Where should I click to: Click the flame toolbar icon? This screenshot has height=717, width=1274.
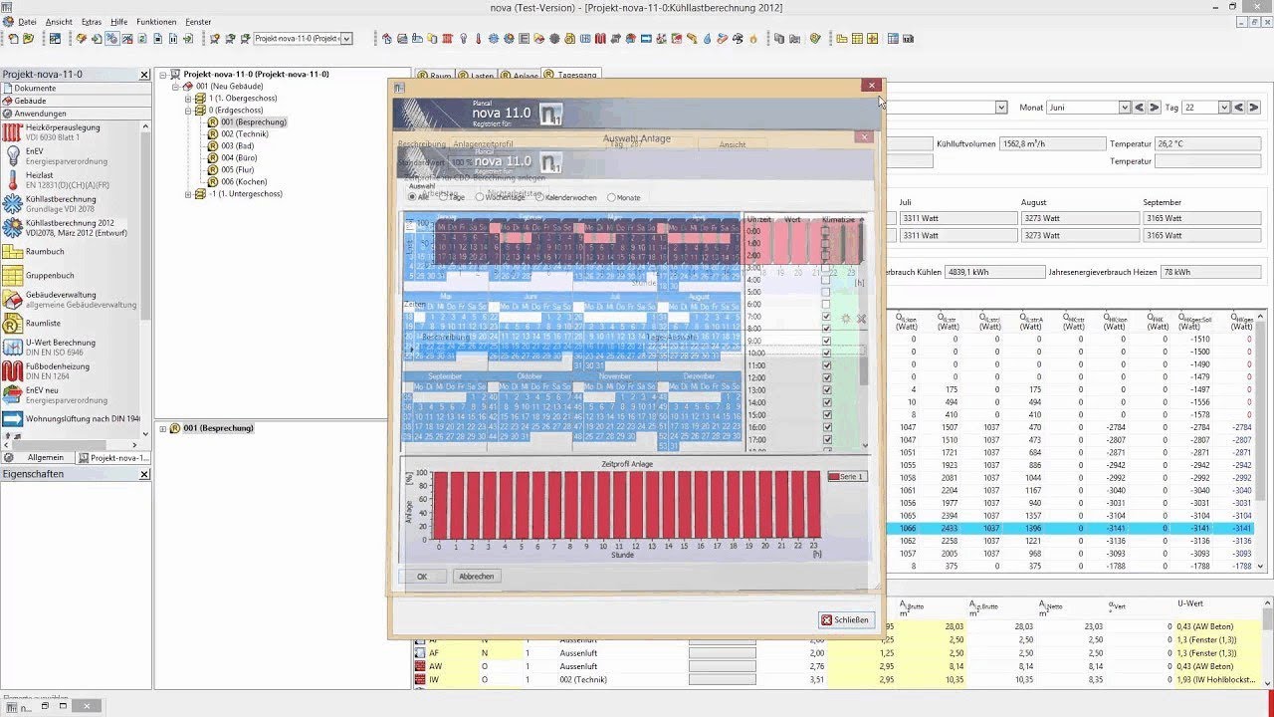click(753, 39)
